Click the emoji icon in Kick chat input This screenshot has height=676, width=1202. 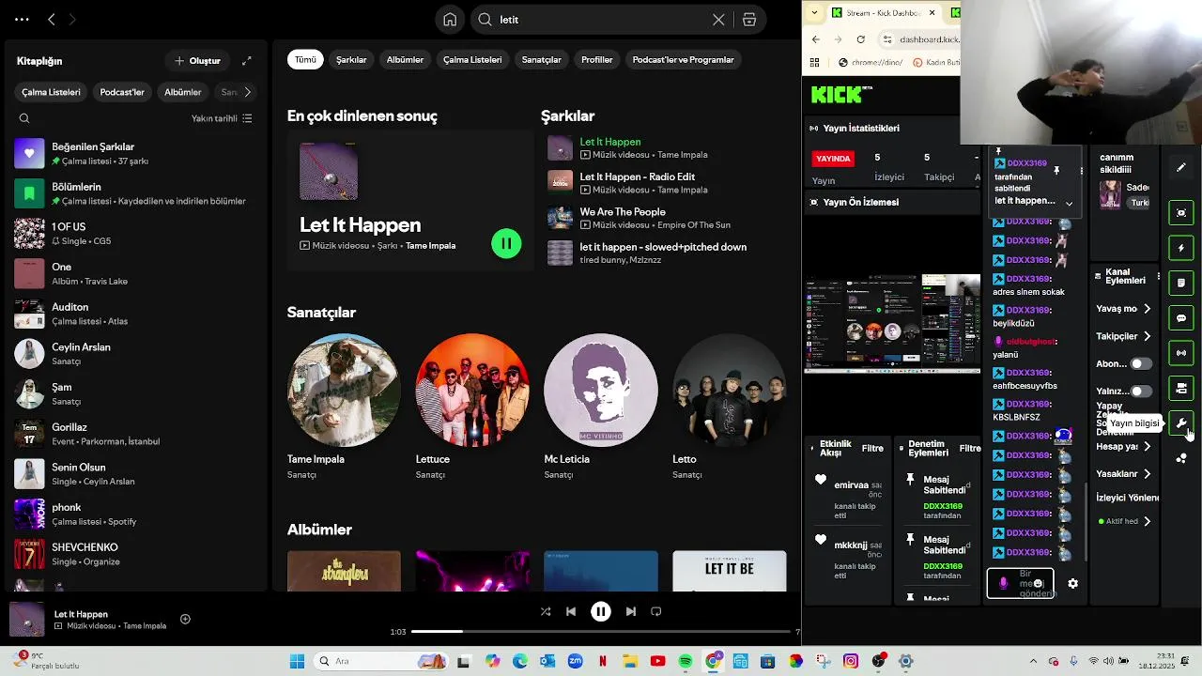[1038, 584]
